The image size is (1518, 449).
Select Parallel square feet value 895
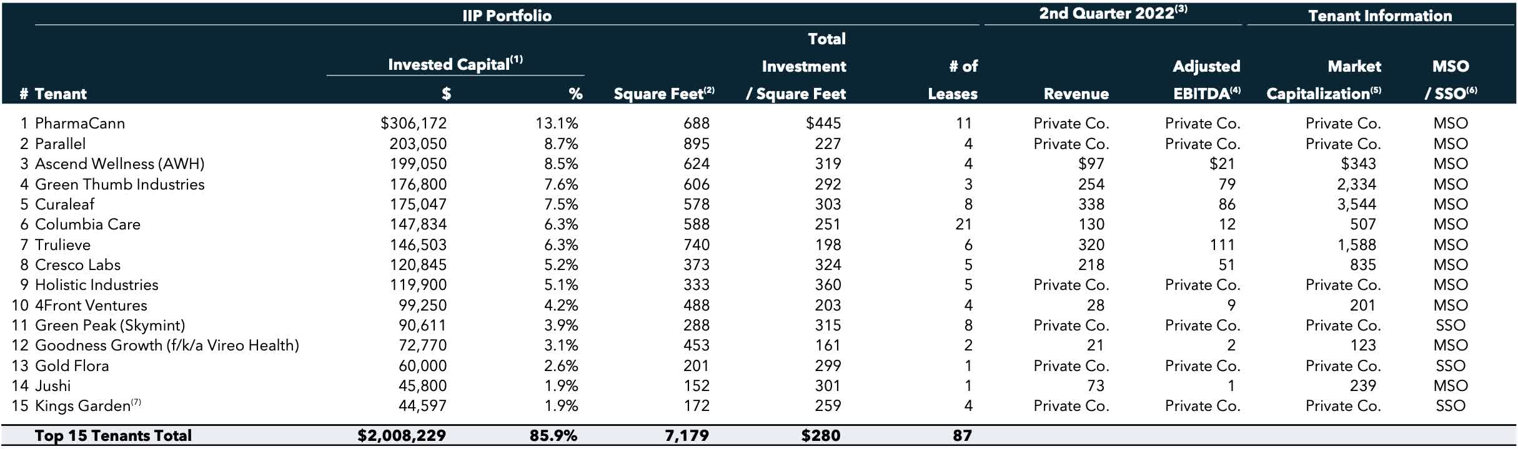coord(696,144)
